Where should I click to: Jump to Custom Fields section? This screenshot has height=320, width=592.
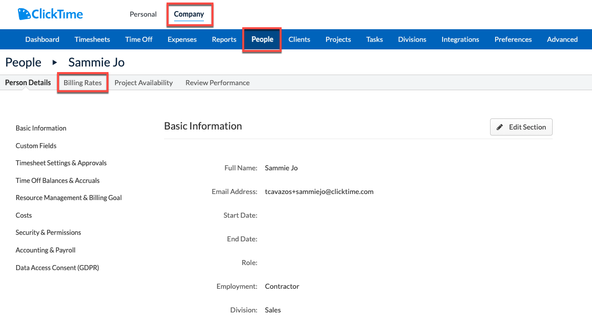click(x=36, y=146)
